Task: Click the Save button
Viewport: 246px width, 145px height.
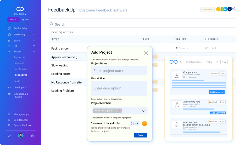Action: coord(141,135)
